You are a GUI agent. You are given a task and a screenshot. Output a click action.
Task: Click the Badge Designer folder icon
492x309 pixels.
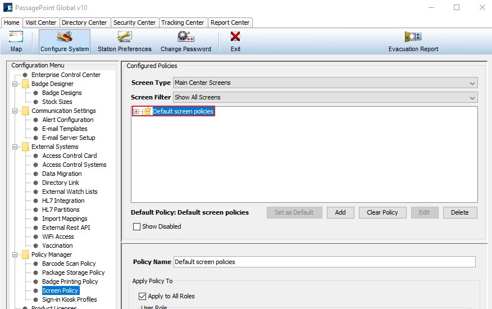tap(25, 84)
